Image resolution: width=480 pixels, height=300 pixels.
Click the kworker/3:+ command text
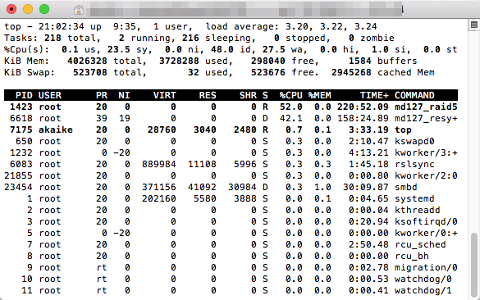(x=426, y=152)
